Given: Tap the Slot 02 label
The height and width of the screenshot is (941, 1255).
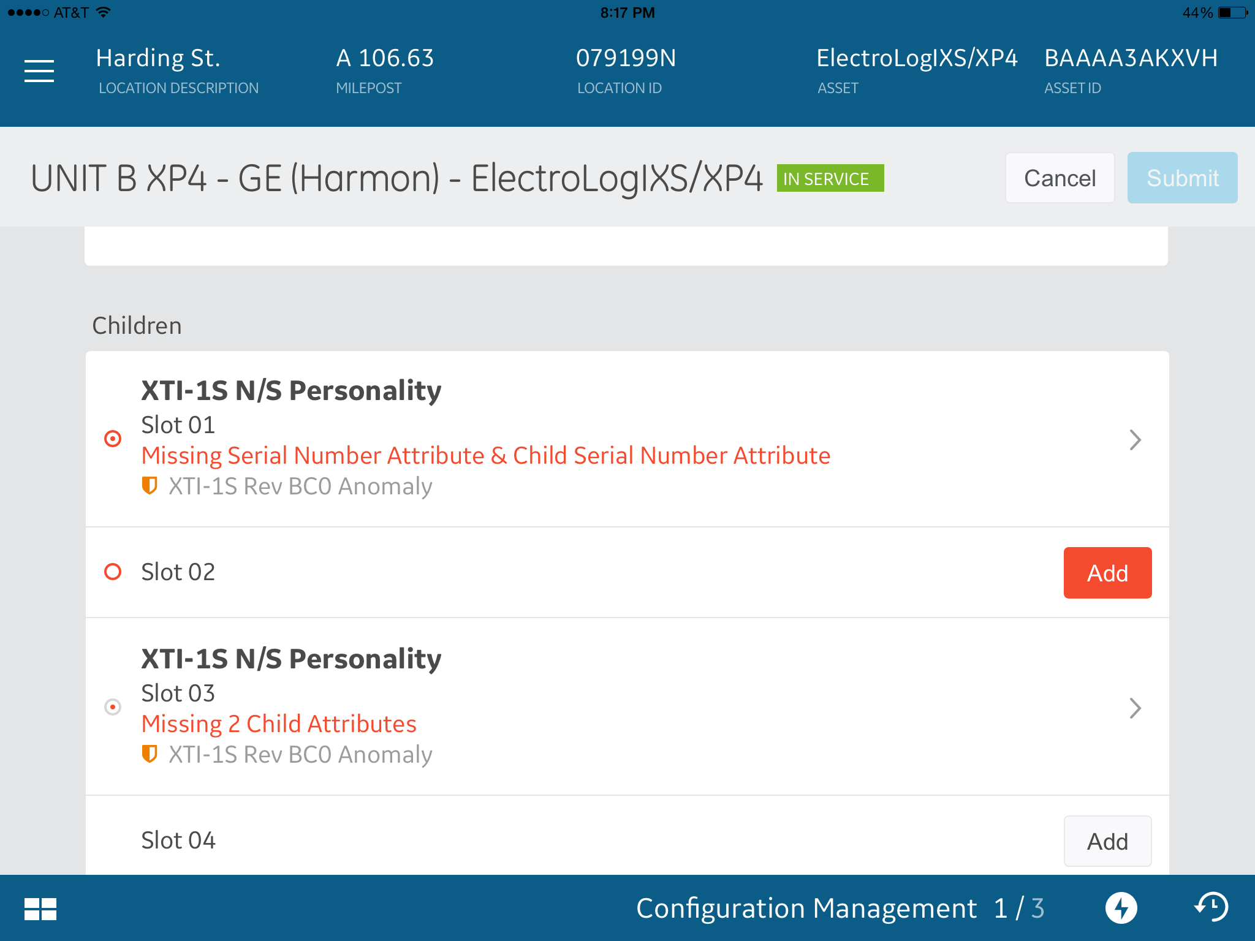Looking at the screenshot, I should click(x=178, y=572).
